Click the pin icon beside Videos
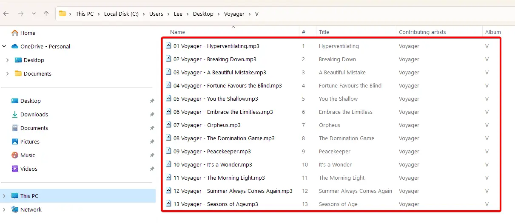The width and height of the screenshot is (515, 223). tap(152, 169)
